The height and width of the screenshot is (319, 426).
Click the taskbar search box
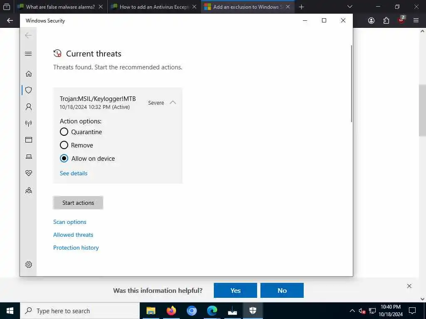(80, 311)
